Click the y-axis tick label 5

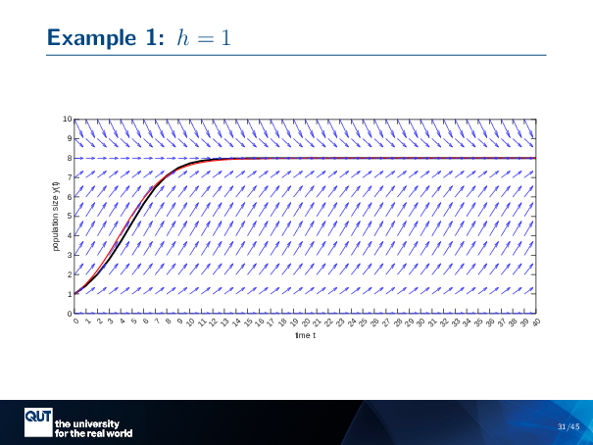click(69, 217)
